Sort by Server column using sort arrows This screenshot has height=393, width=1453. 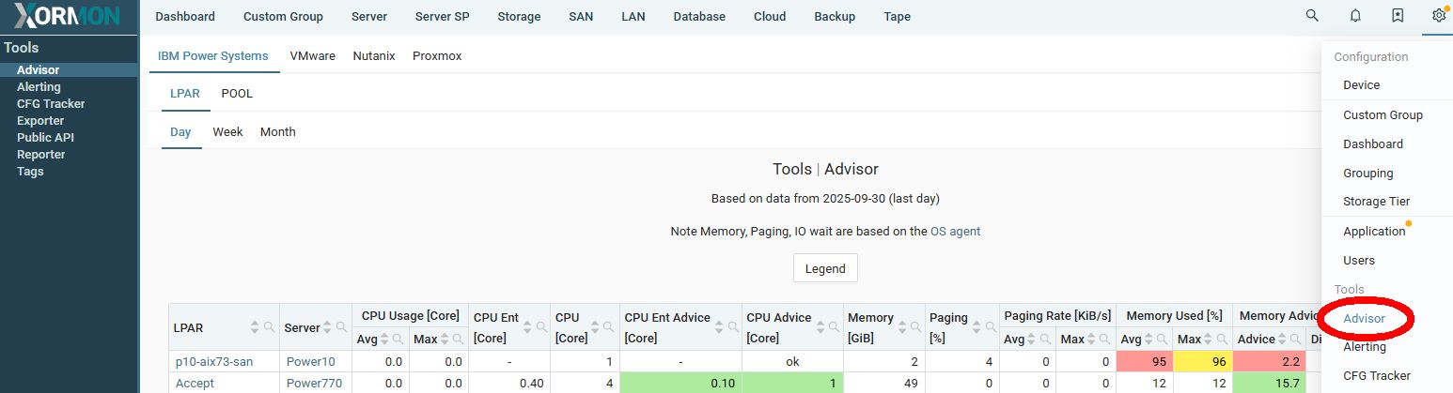tap(327, 327)
